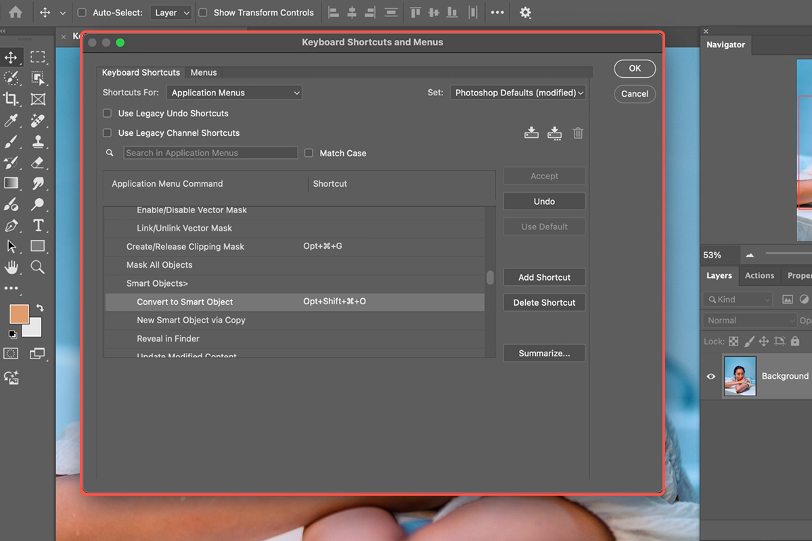Select the Pen tool
Screen dimensions: 812x541
pyautogui.click(x=11, y=225)
